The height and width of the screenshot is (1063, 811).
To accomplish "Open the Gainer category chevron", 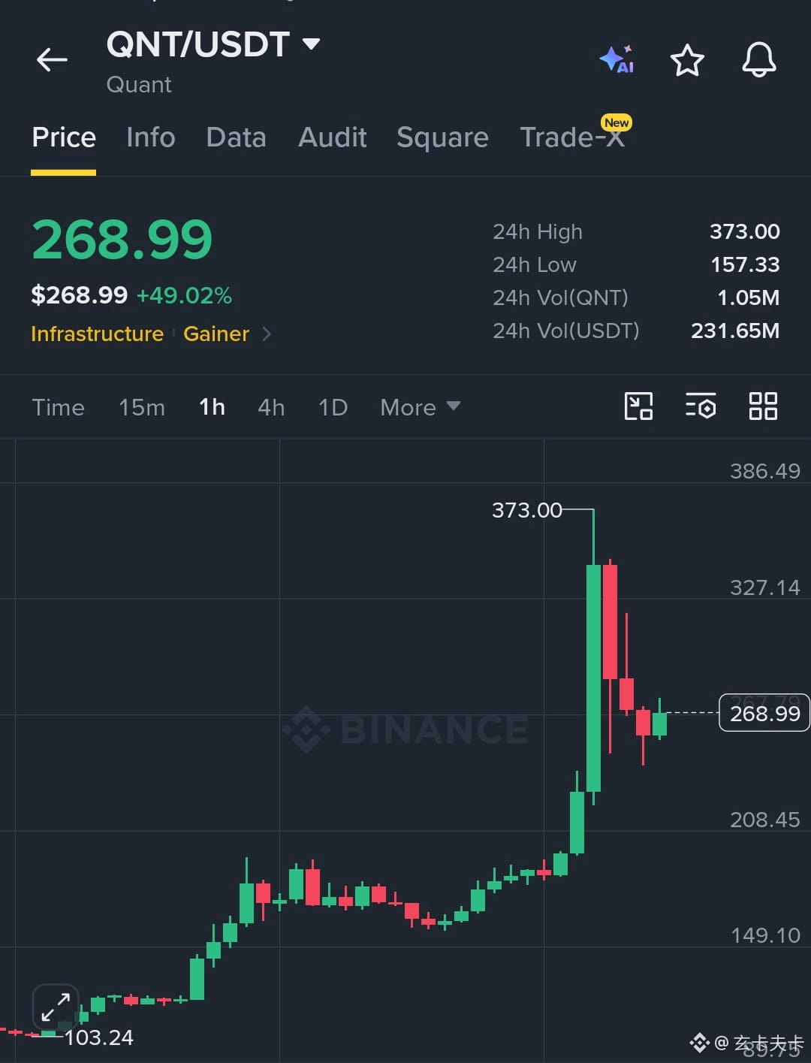I will [267, 334].
